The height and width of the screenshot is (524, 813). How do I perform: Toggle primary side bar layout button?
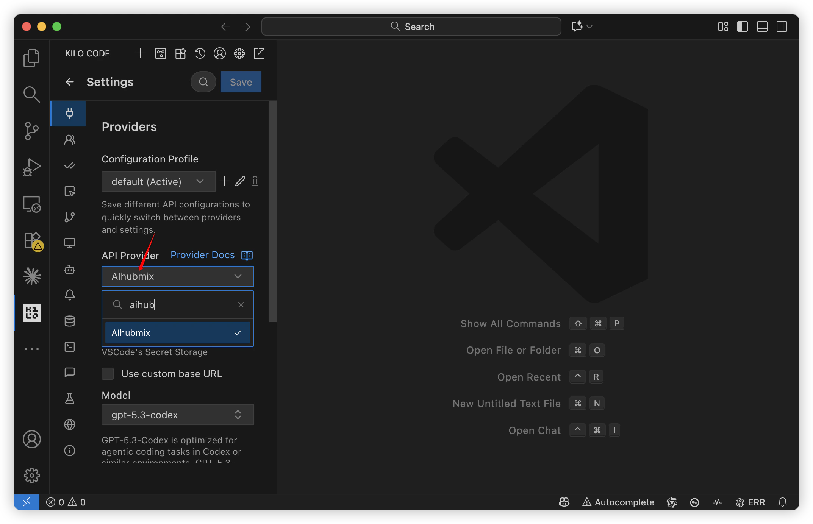coord(742,27)
